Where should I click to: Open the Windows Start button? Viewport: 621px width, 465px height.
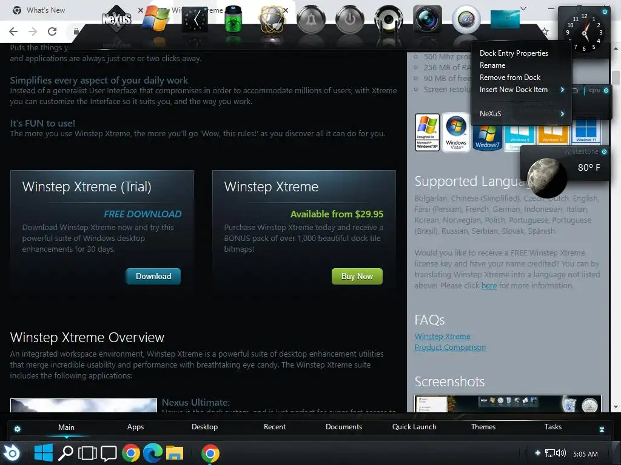[44, 453]
